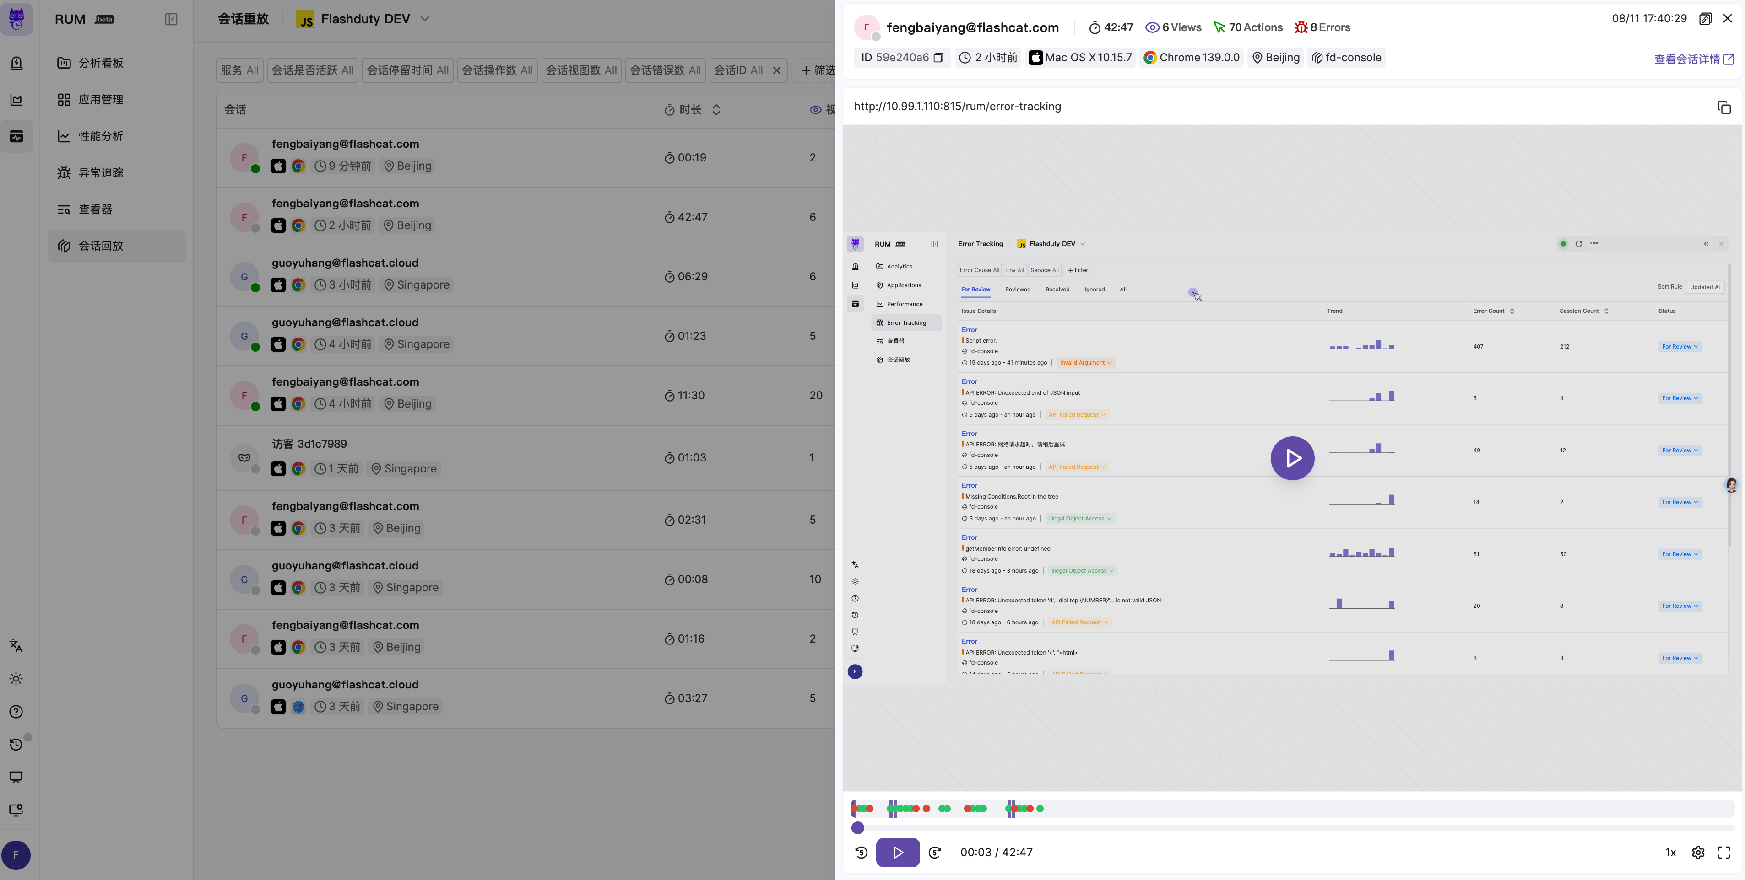Copy the session ID 59e240a6

(938, 58)
